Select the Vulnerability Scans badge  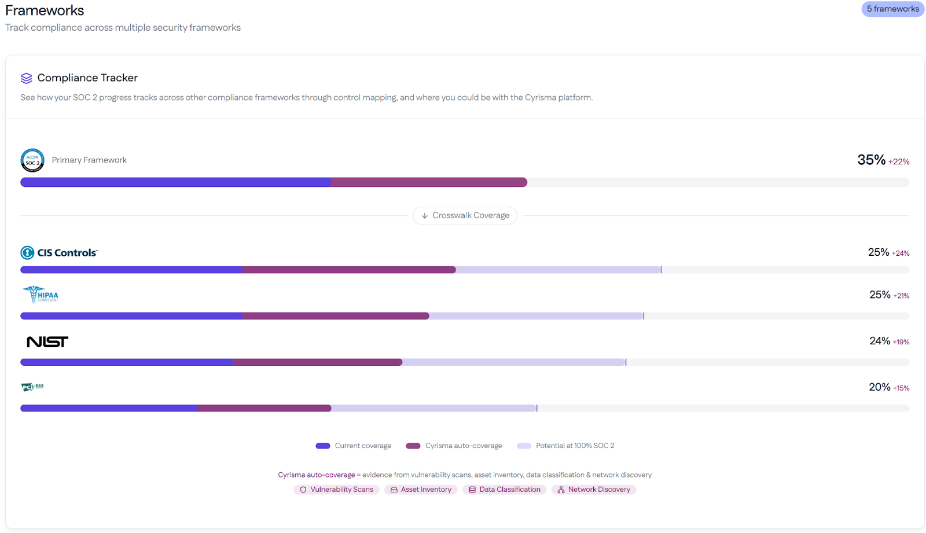[336, 489]
